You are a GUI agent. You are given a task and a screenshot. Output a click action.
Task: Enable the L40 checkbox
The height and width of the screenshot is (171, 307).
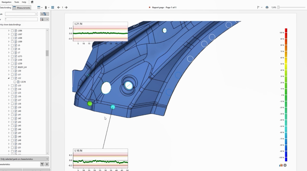[12, 111]
